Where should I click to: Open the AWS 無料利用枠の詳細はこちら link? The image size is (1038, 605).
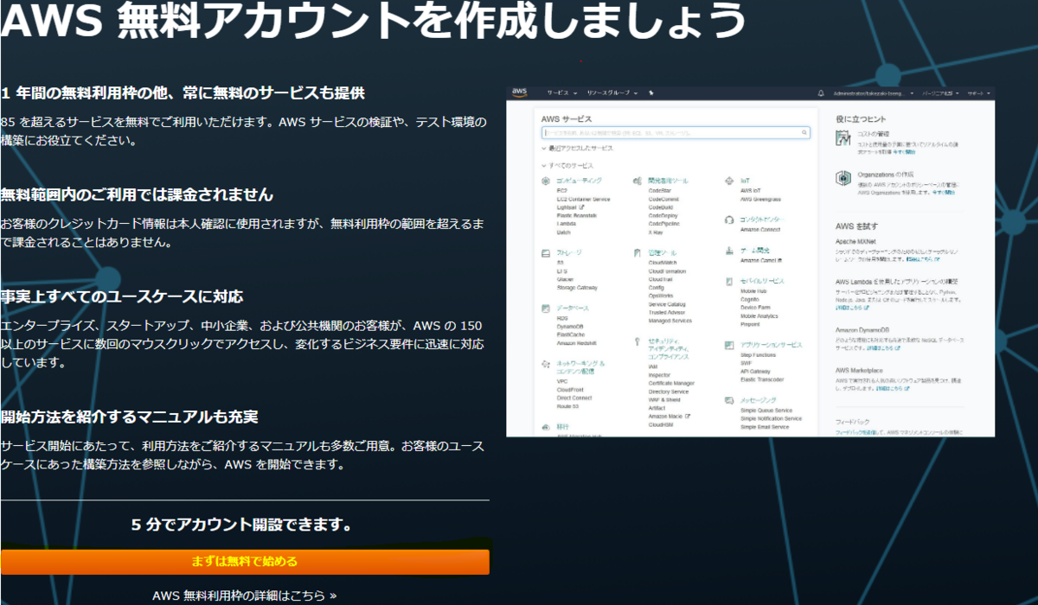pos(245,595)
